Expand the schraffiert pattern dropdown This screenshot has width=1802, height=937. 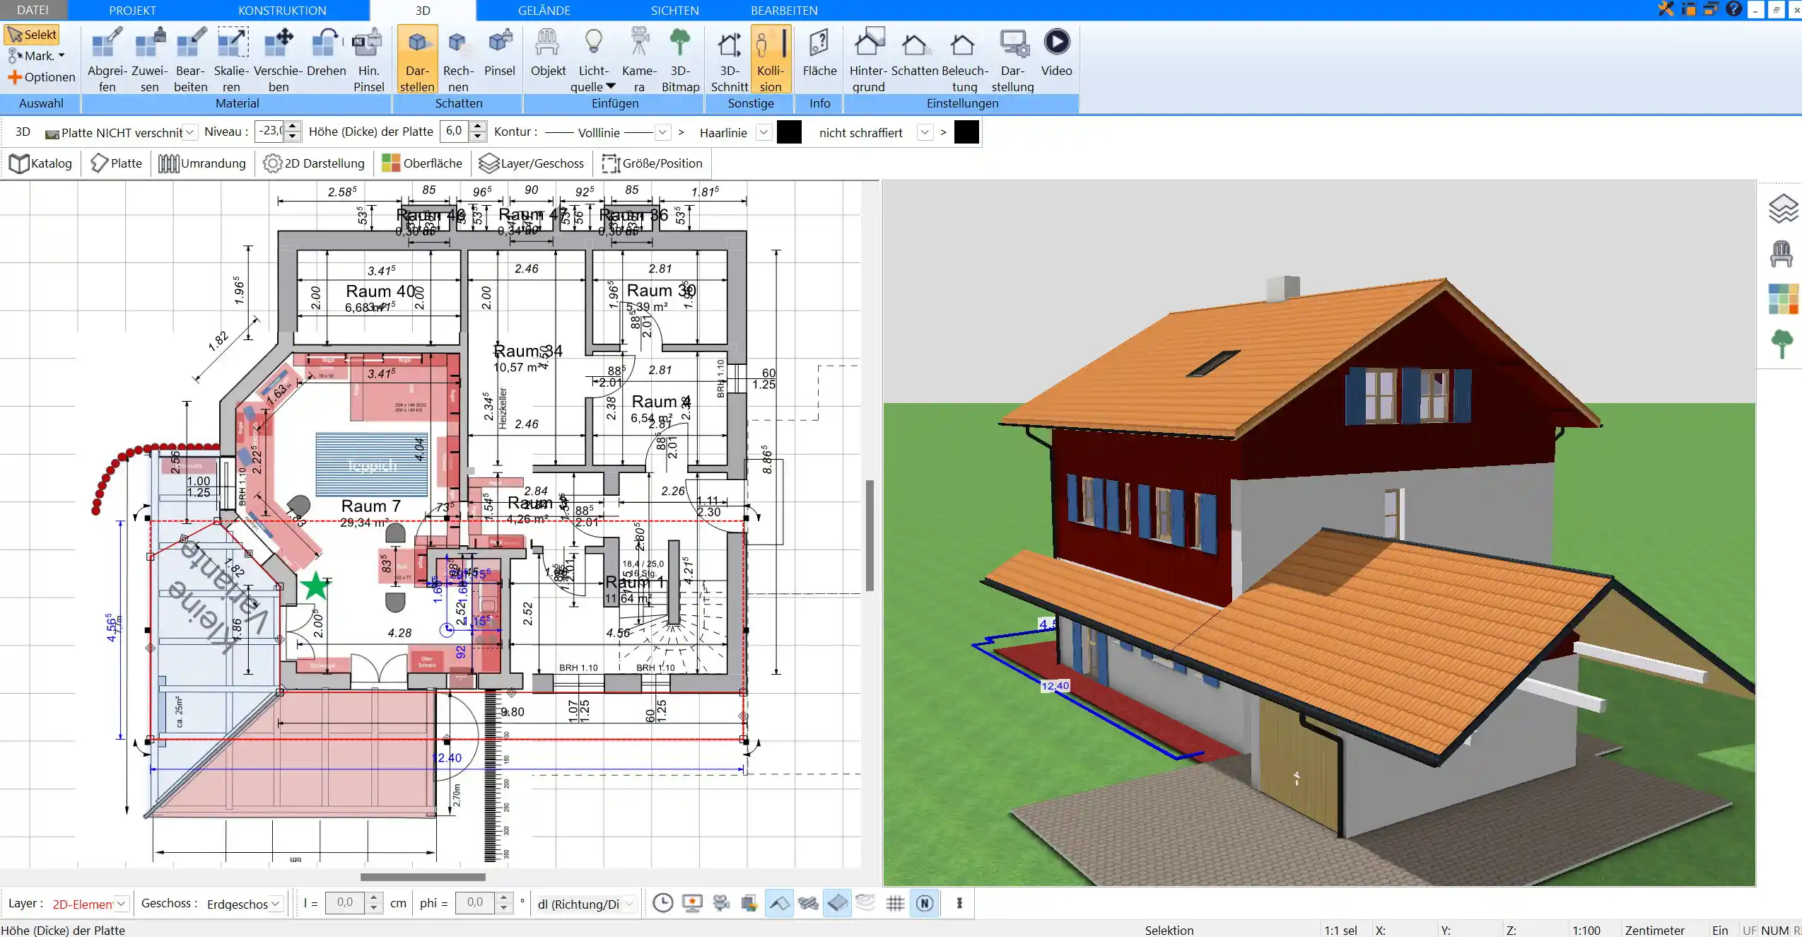(x=924, y=132)
